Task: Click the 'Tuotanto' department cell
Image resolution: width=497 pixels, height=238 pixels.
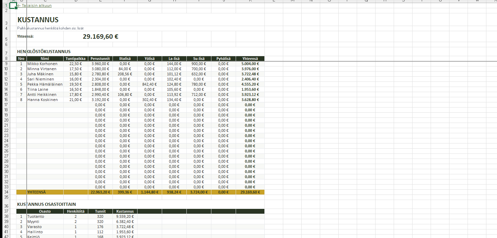Action: tap(36, 216)
